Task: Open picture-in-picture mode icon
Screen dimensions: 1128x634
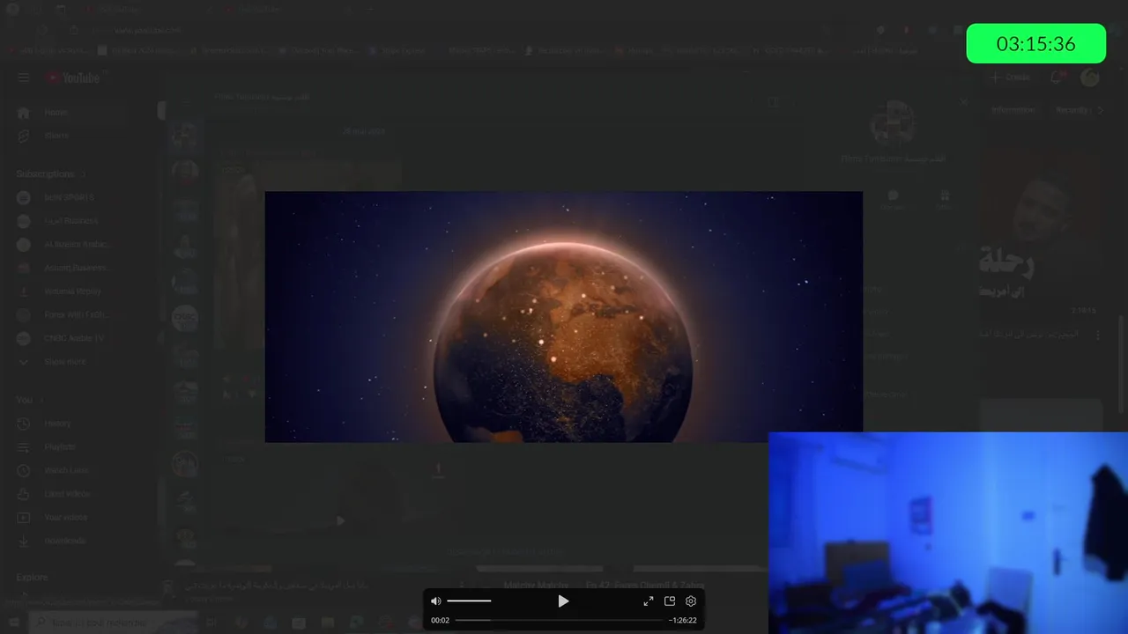Action: point(670,601)
